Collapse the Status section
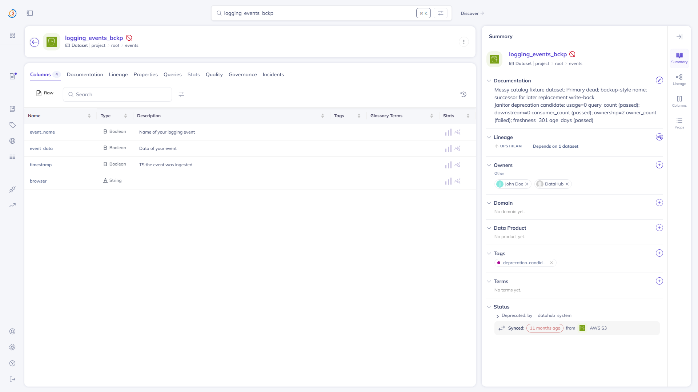The height and width of the screenshot is (392, 698). [x=489, y=307]
